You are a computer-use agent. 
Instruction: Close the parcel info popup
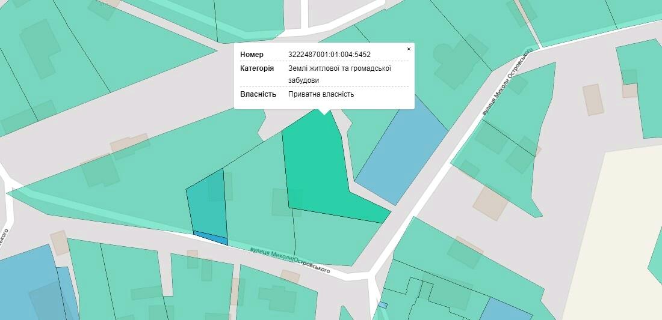coord(409,49)
